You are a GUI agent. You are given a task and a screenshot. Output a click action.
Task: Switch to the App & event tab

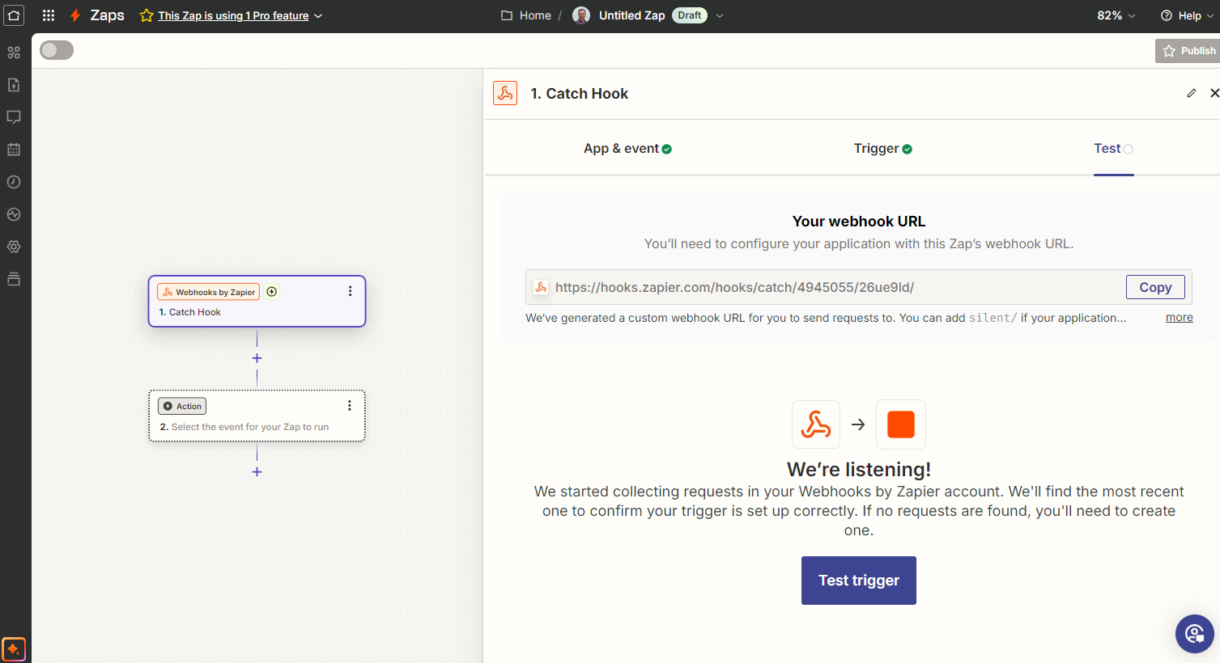[x=627, y=149]
